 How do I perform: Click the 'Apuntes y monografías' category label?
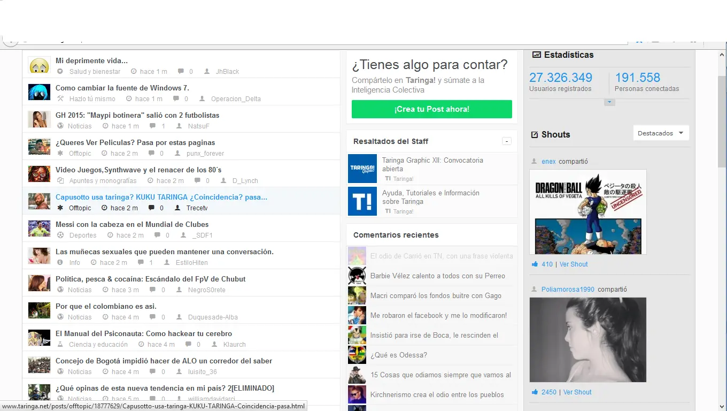coord(103,181)
